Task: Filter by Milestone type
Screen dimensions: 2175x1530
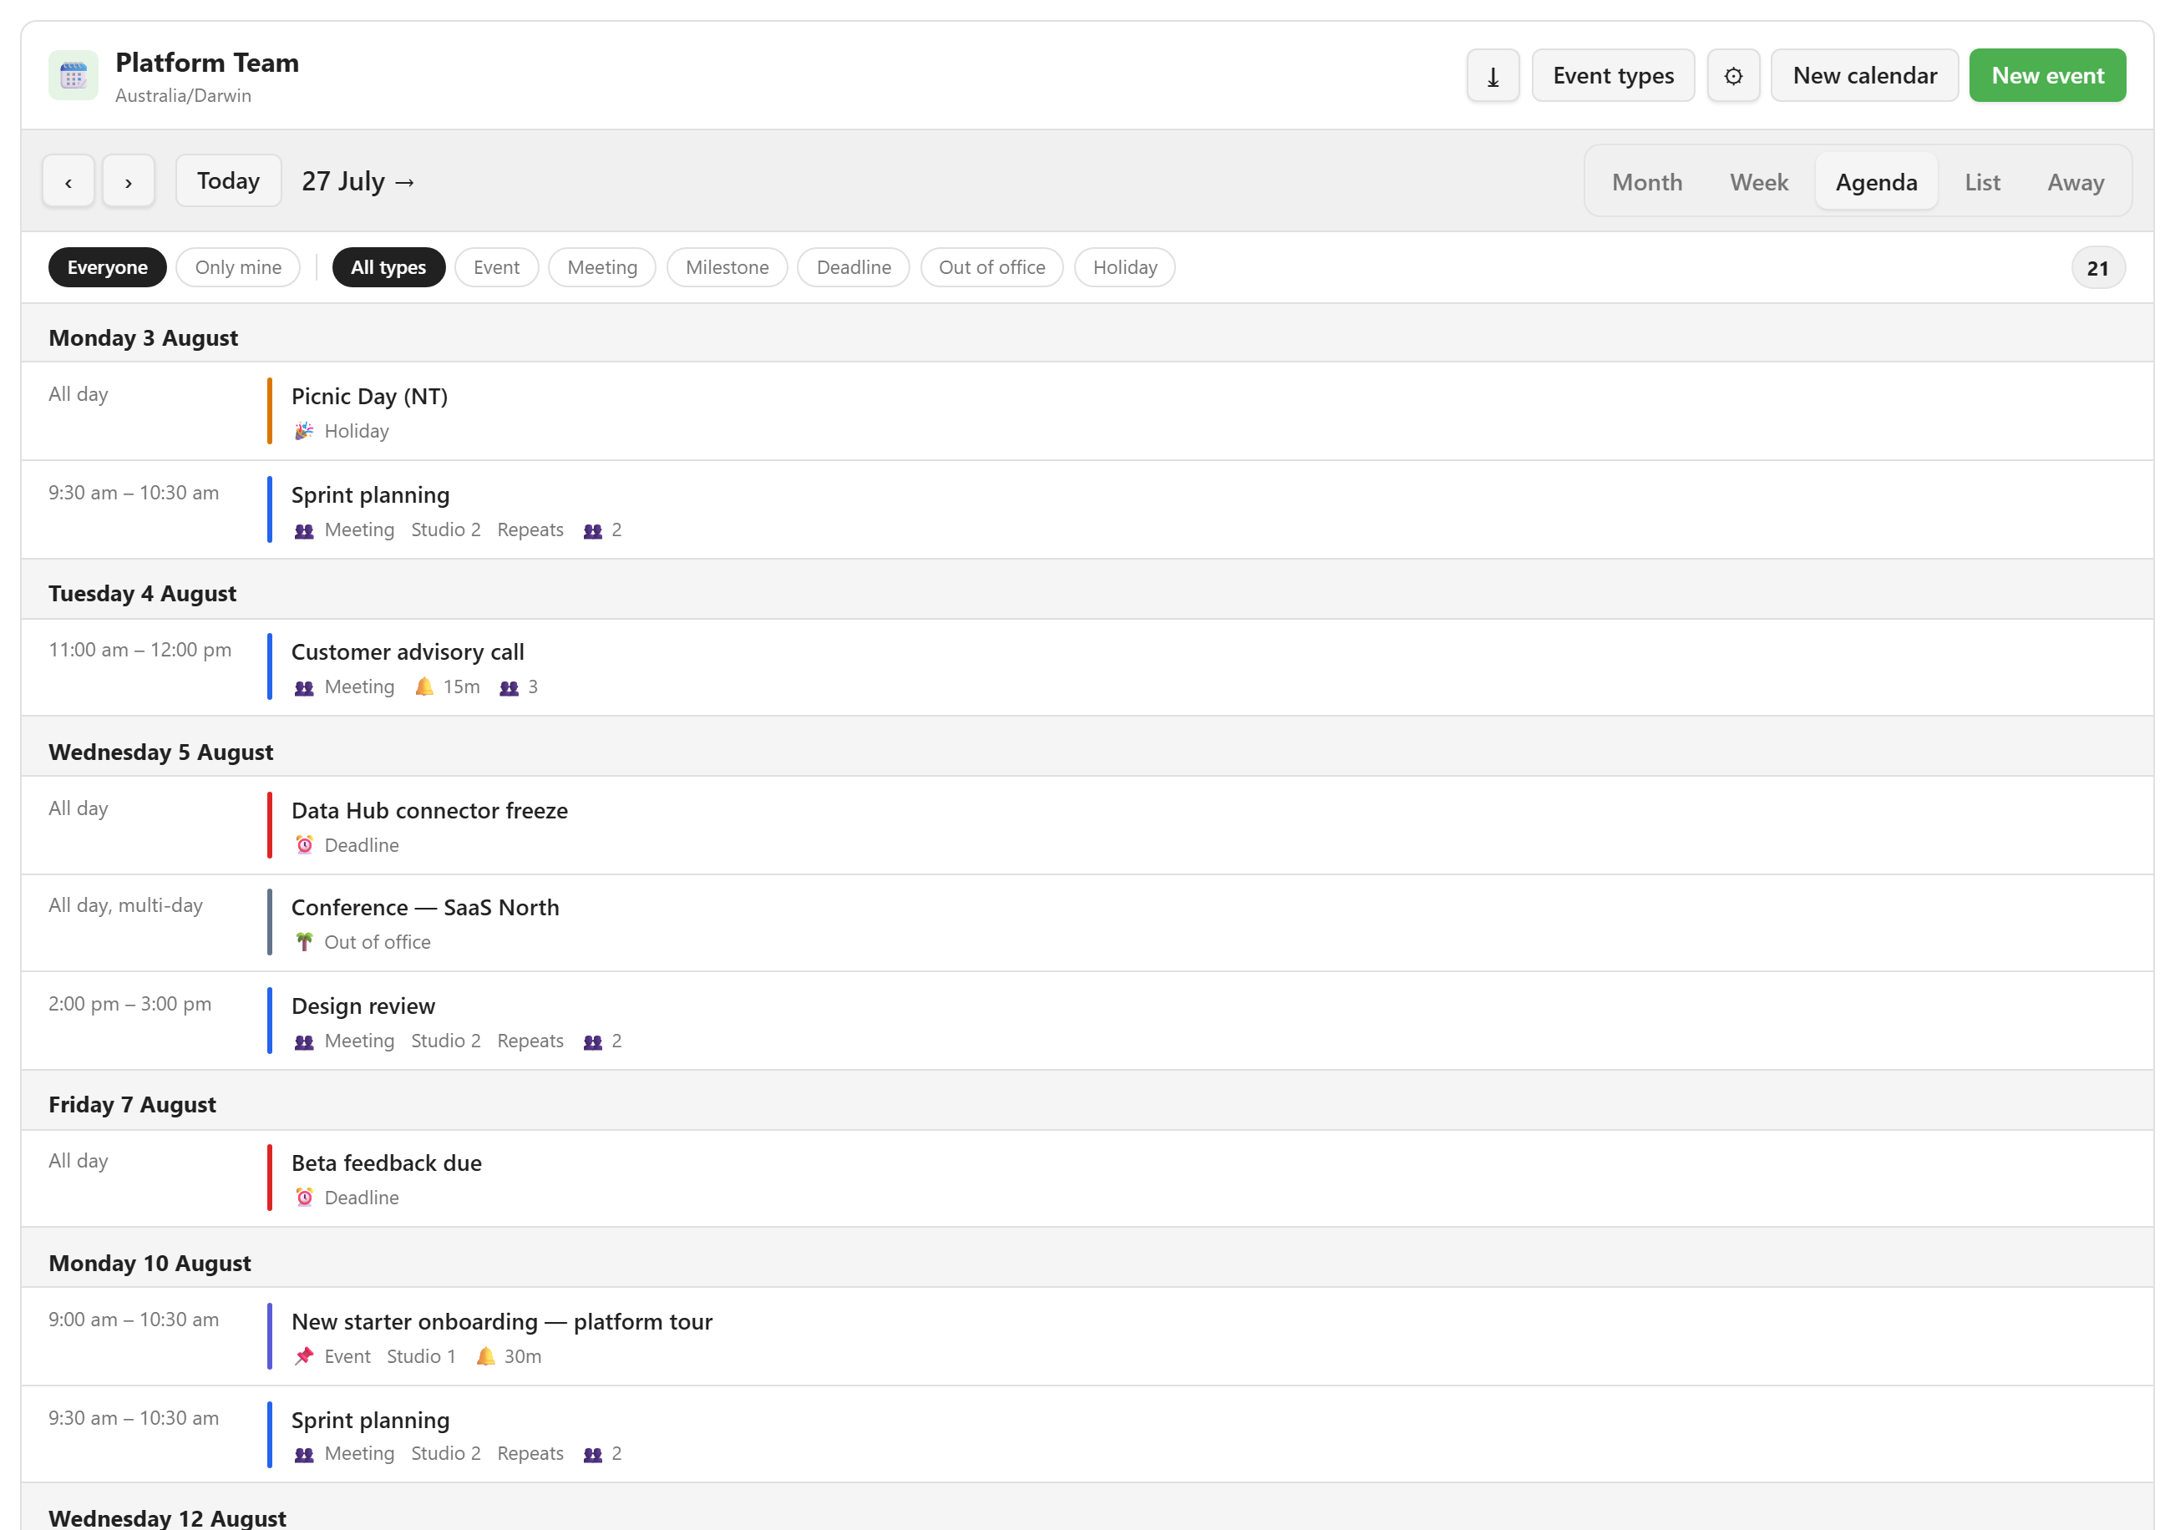Action: coord(727,267)
